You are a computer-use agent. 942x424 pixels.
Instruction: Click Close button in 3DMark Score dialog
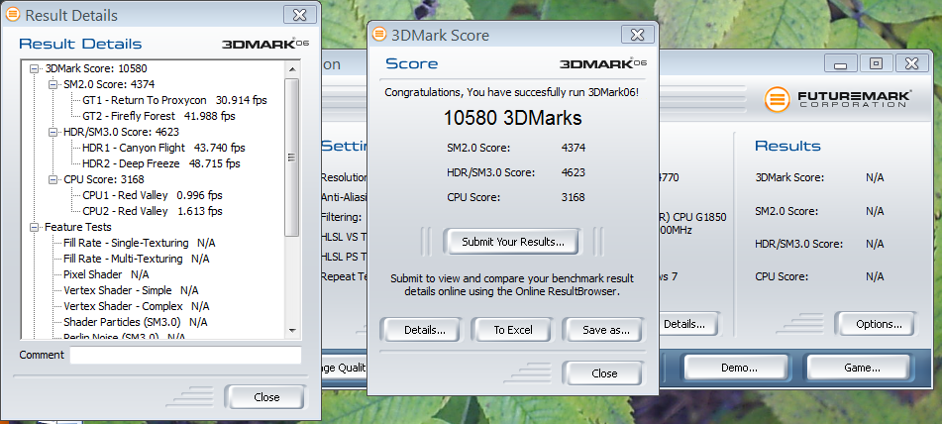(x=604, y=372)
